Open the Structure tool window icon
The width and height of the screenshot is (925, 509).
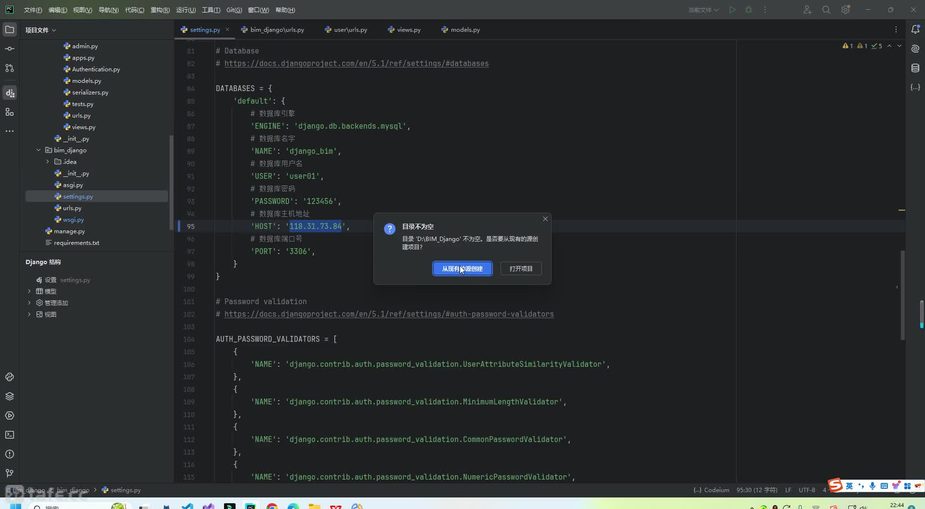(10, 112)
